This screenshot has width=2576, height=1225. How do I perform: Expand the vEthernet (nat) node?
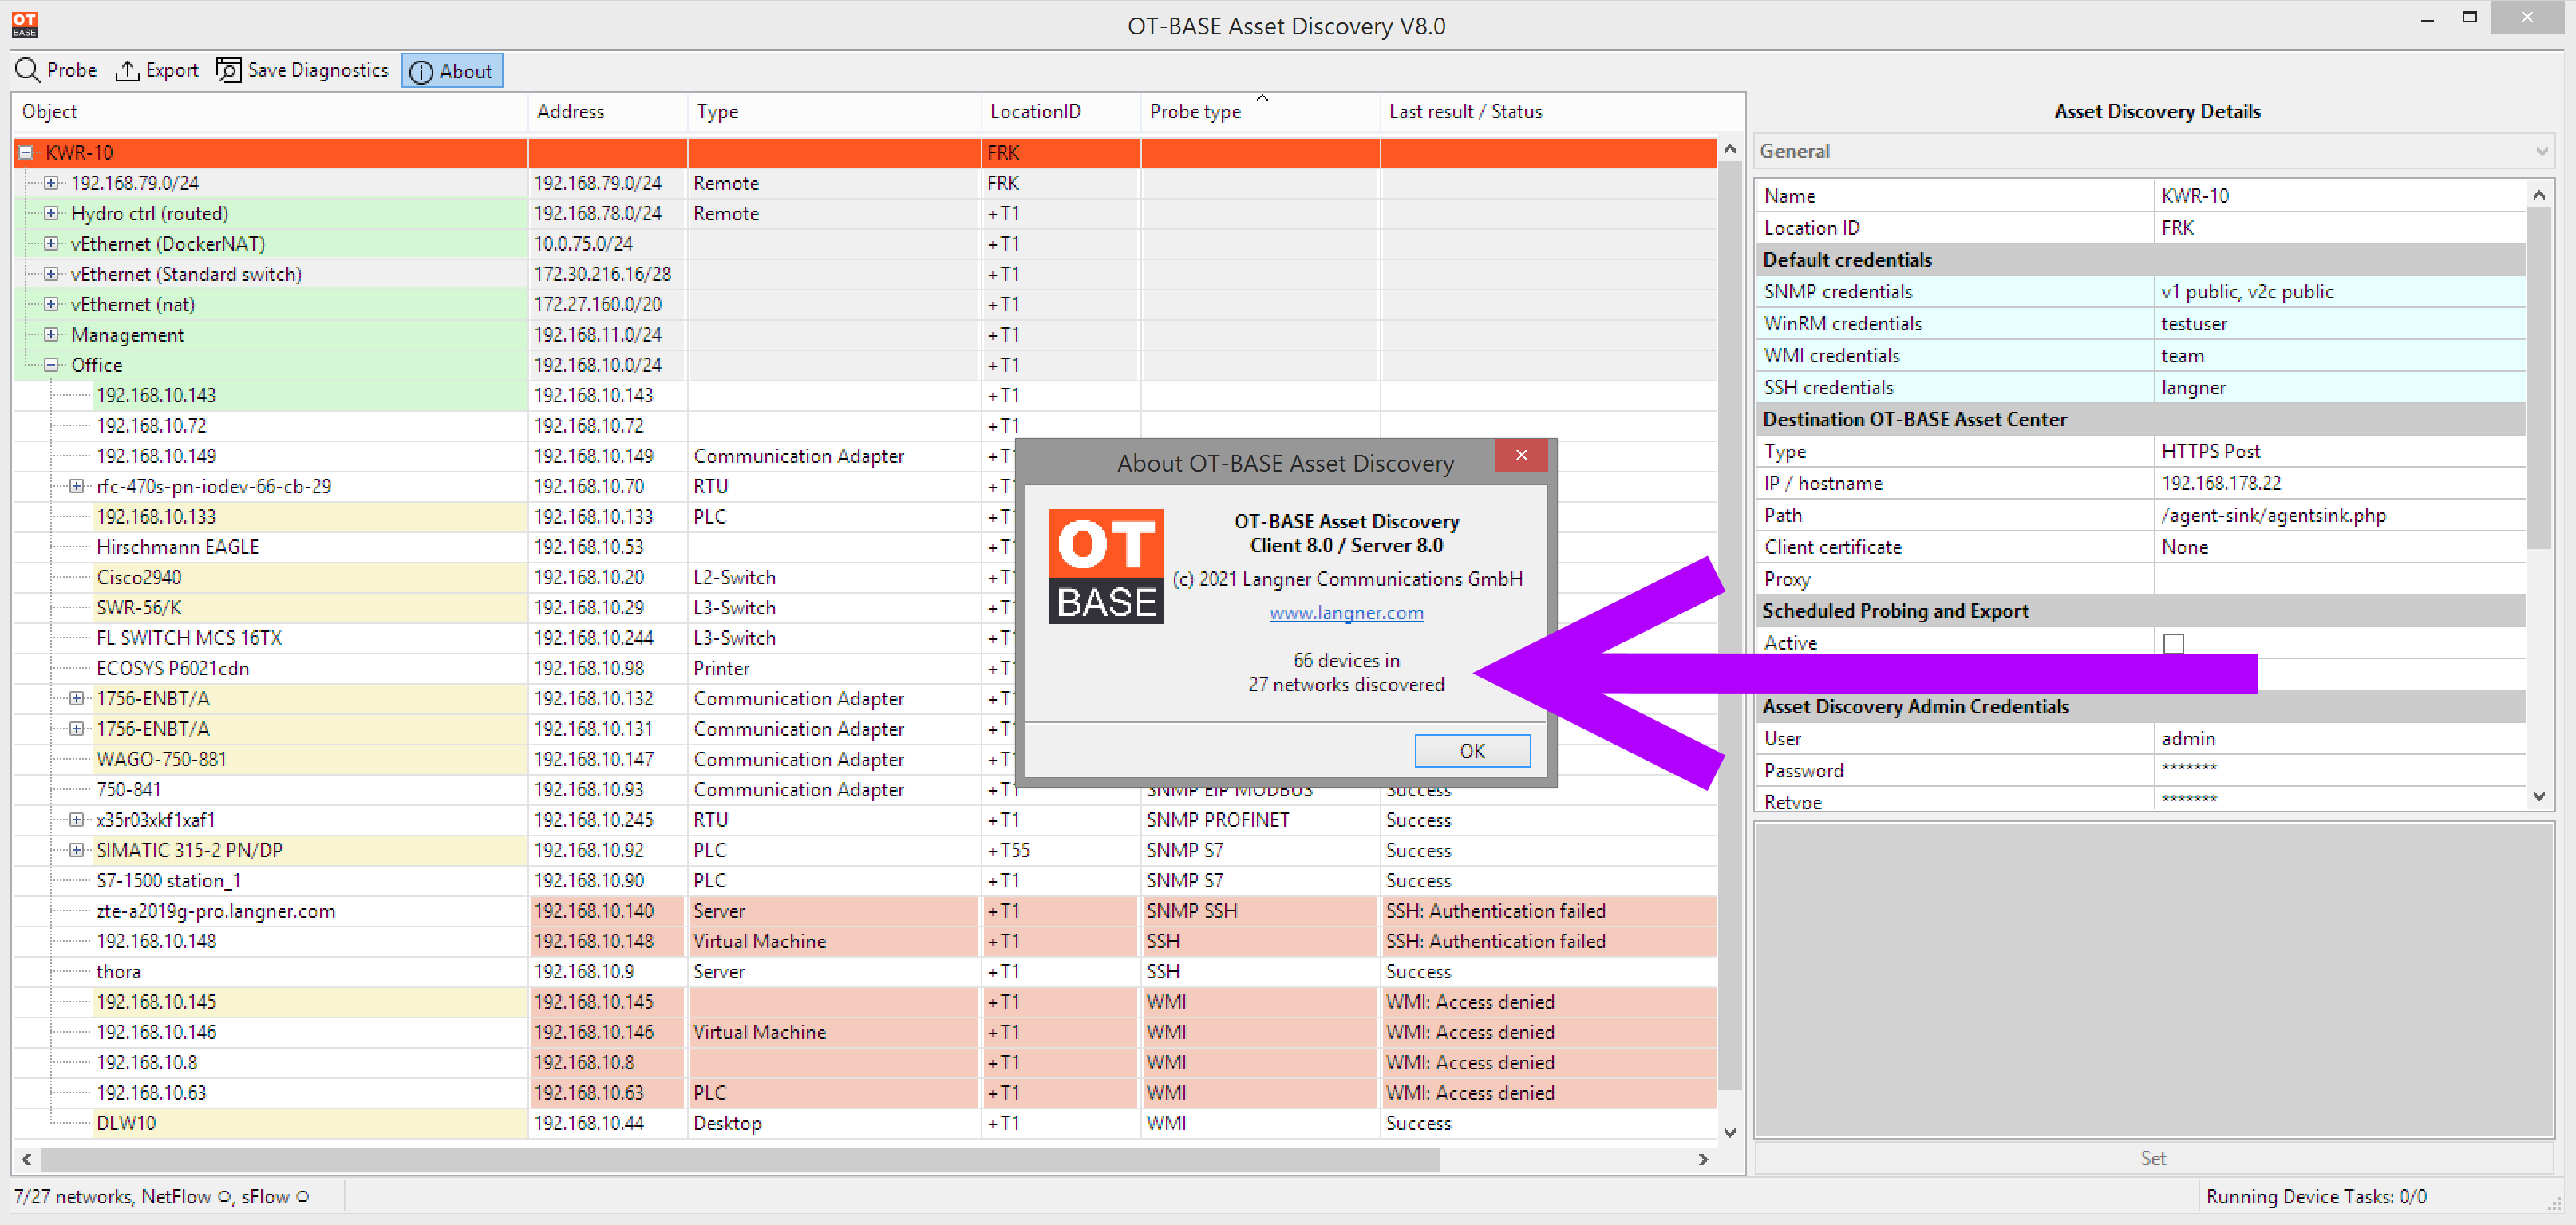[51, 304]
